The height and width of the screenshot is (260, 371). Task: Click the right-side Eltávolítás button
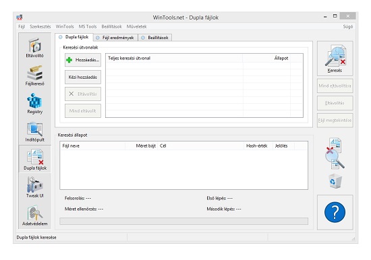point(335,103)
